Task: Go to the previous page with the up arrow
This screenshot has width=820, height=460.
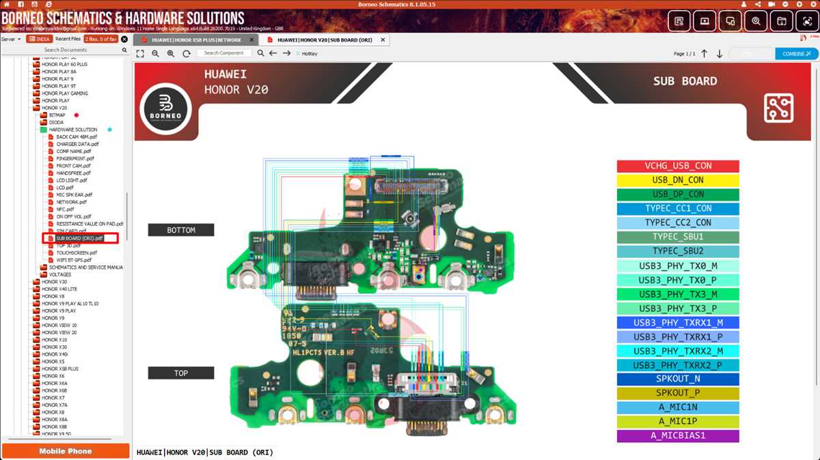Action: point(705,53)
